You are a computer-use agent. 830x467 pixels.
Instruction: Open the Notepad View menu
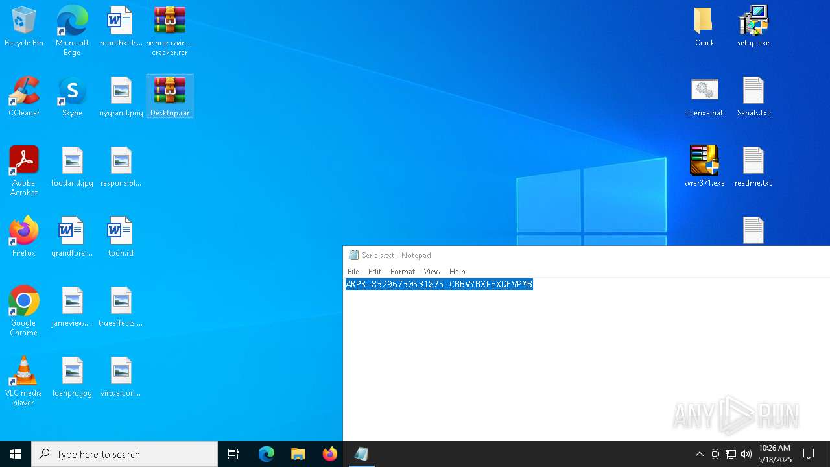[432, 272]
